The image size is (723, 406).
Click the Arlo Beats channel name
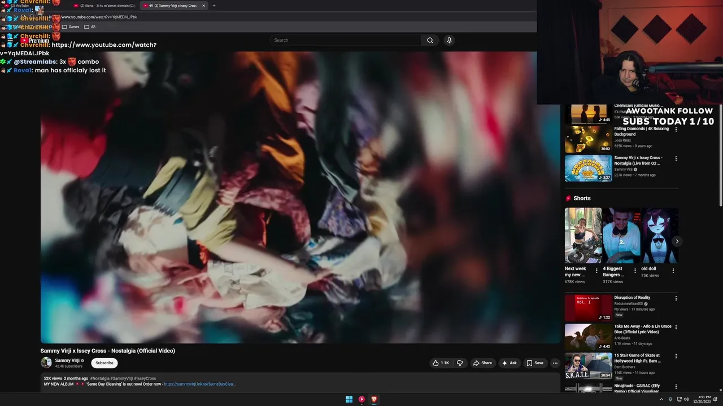pyautogui.click(x=622, y=338)
